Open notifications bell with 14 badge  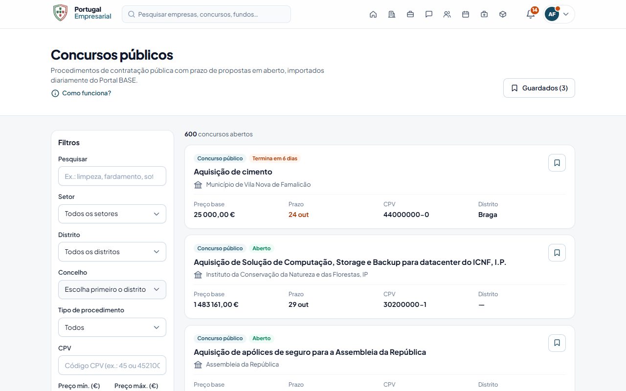531,14
